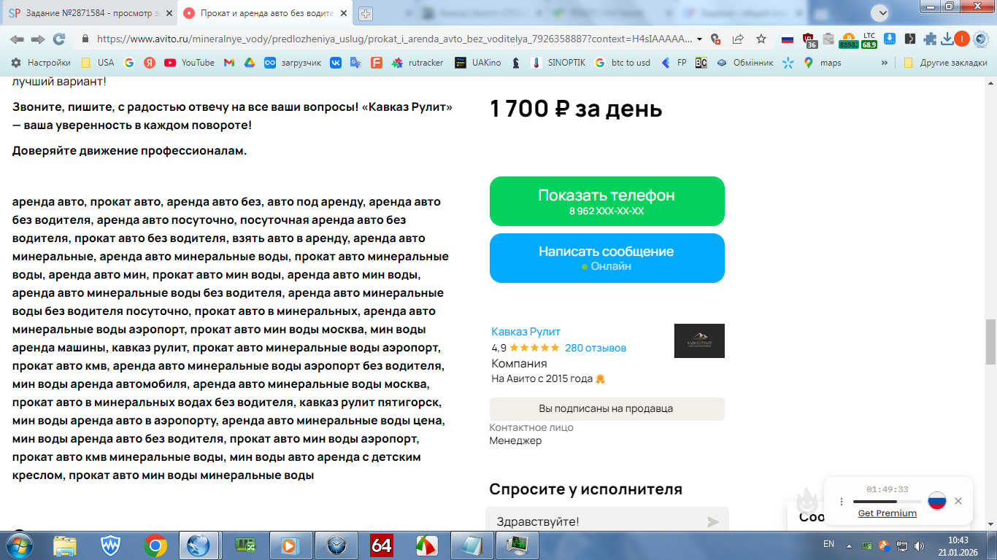
Task: Click the address bar URL field
Action: click(x=394, y=39)
